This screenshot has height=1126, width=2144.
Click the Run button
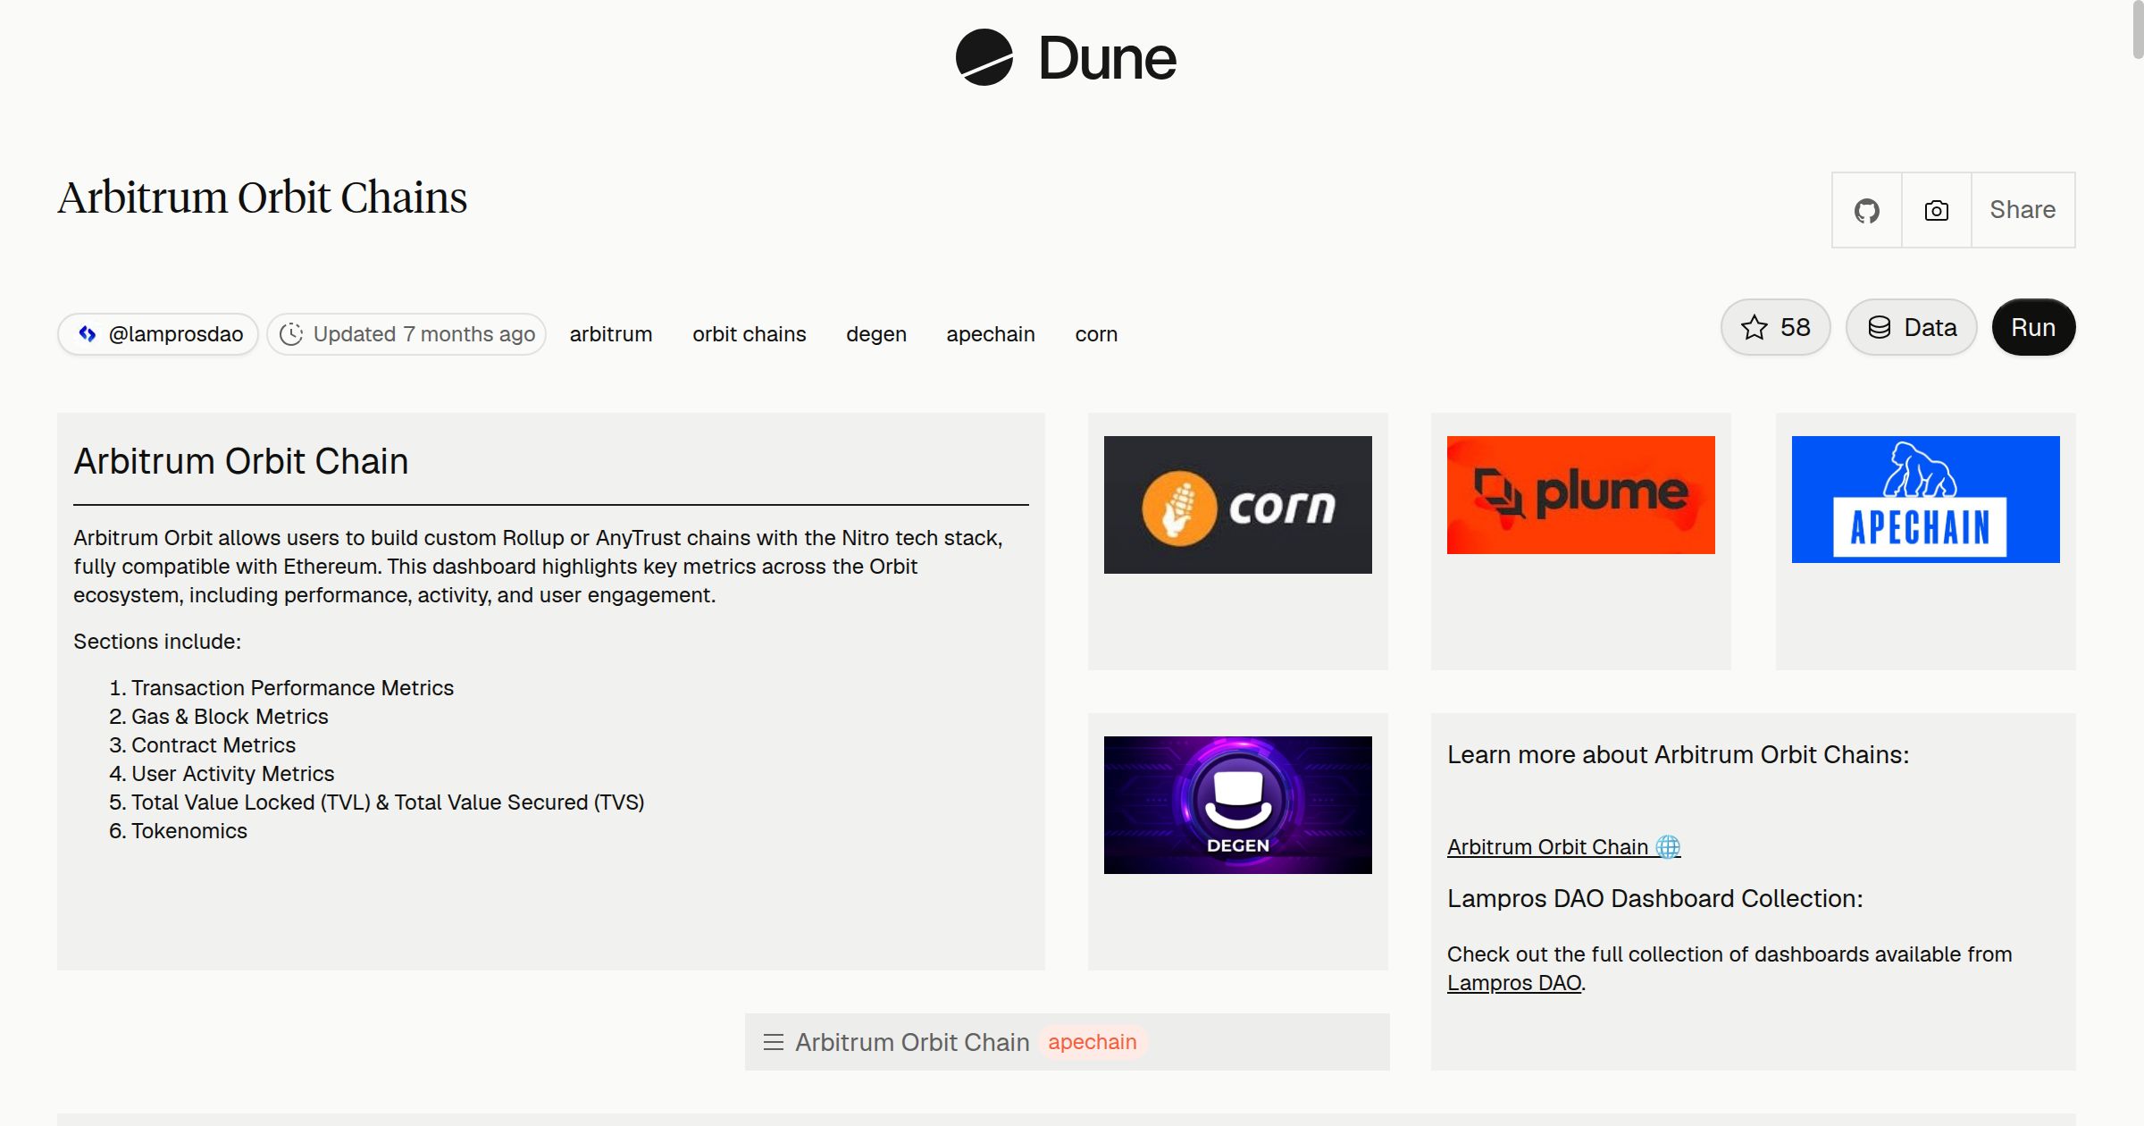(x=2033, y=327)
